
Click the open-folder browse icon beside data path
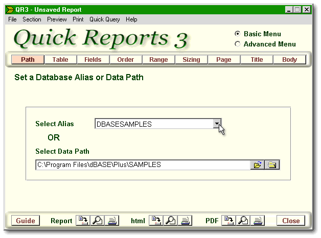(x=257, y=165)
